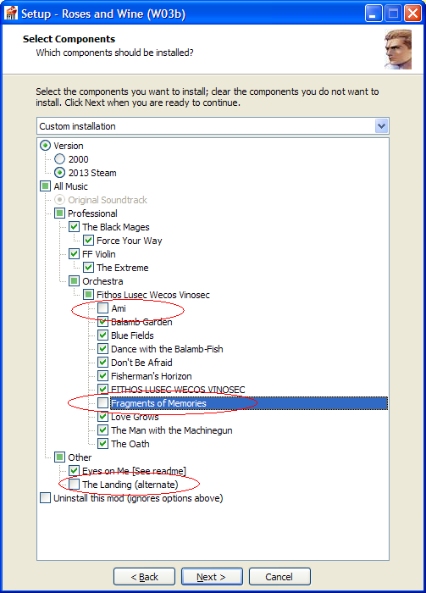Toggle the Orchestra group checkbox
426x593 pixels.
coord(74,281)
